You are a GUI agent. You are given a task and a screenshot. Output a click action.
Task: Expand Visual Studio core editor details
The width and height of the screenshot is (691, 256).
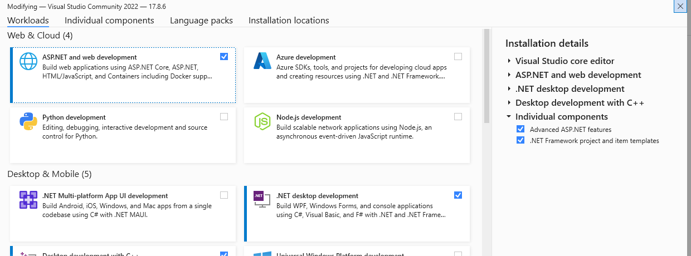[x=509, y=61]
